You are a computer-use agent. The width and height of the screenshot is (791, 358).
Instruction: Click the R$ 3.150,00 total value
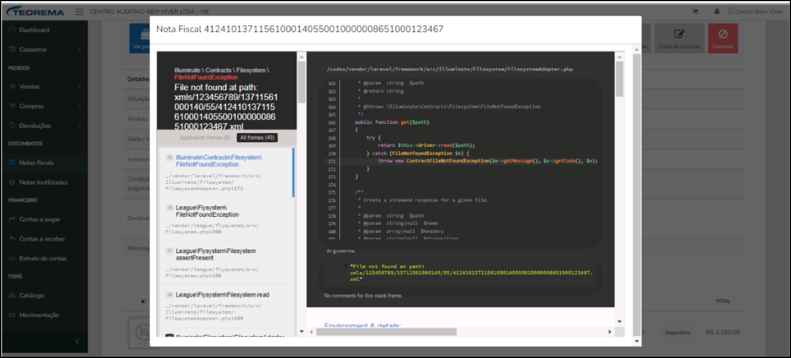pyautogui.click(x=724, y=332)
